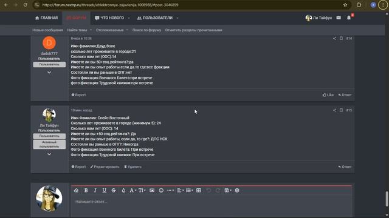Screen dimensions: 389x218
Task: Toggle bold formatting in the editor
Action: point(86,190)
